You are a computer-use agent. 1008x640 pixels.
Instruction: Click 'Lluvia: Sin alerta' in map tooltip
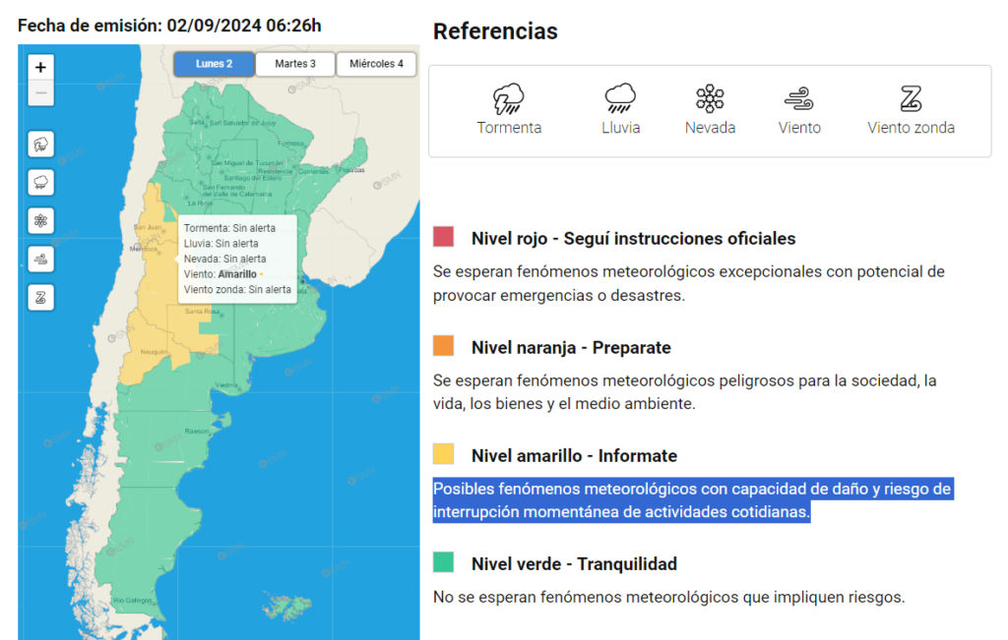coord(221,243)
